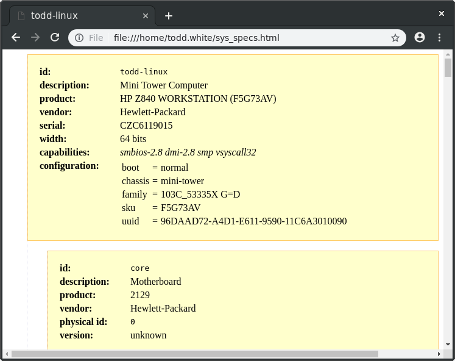Click the forward navigation arrow
The image size is (455, 361).
(35, 37)
